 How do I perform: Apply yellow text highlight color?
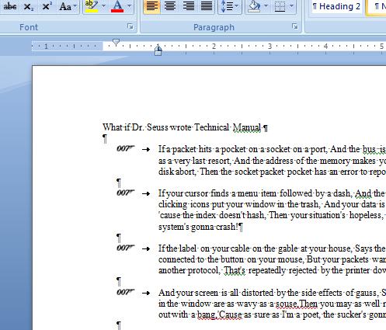coord(92,6)
